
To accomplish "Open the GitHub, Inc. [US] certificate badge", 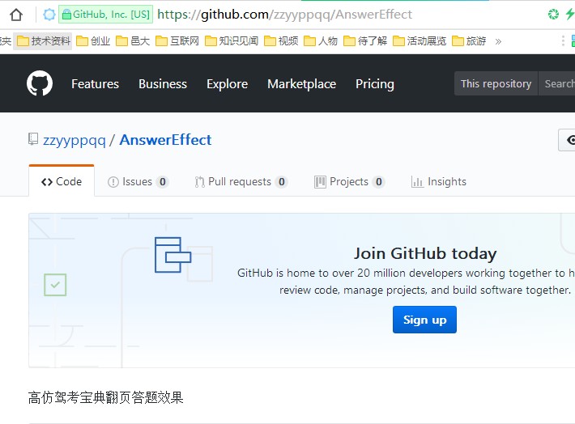I will [105, 15].
